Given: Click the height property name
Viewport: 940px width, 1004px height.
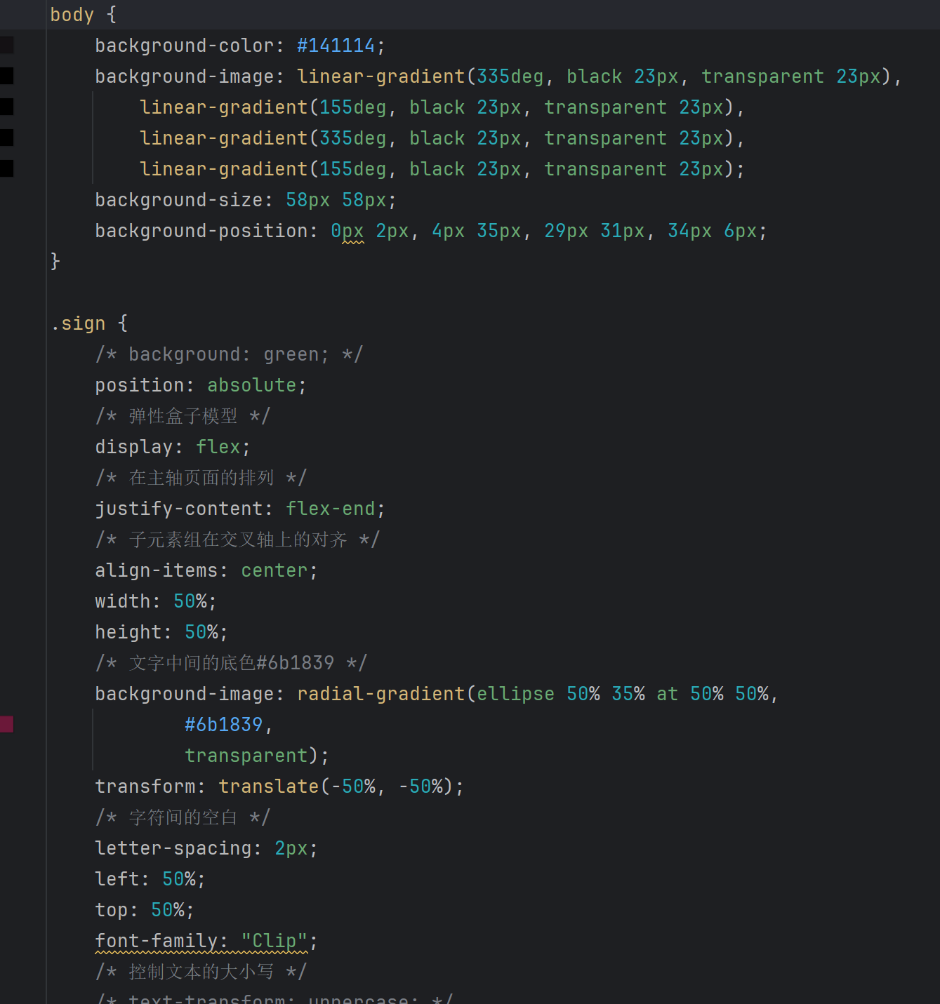Looking at the screenshot, I should click(x=128, y=632).
